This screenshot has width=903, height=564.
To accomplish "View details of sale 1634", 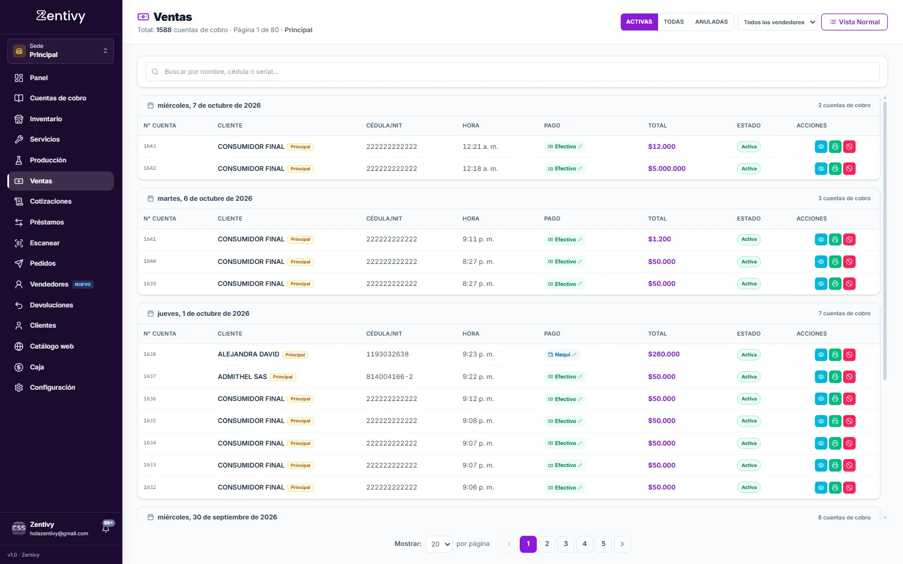I will click(821, 443).
